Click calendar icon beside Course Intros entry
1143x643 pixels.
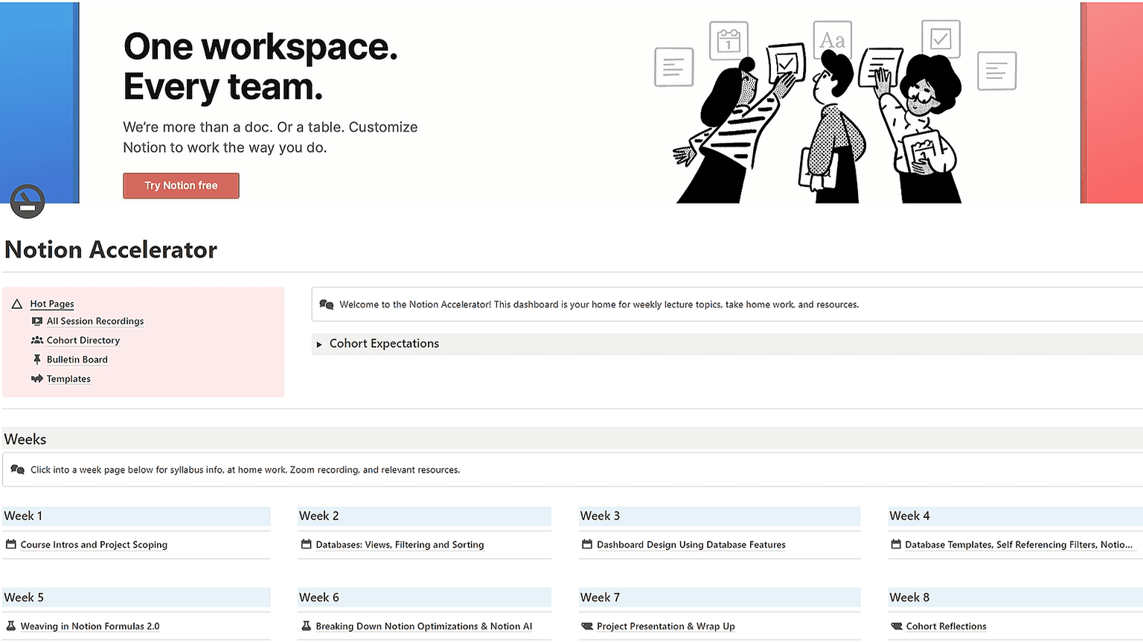[10, 544]
